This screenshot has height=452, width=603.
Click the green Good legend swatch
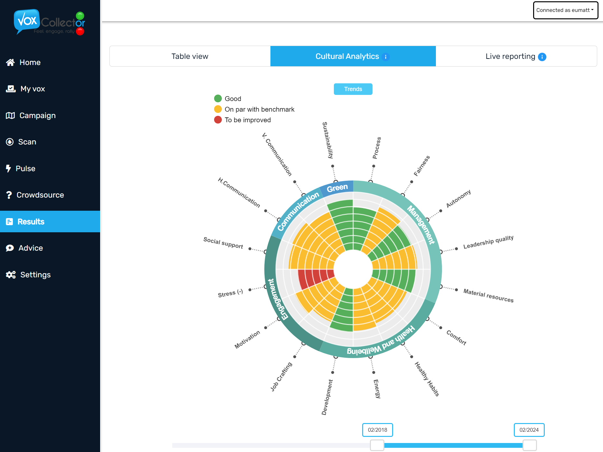(218, 99)
